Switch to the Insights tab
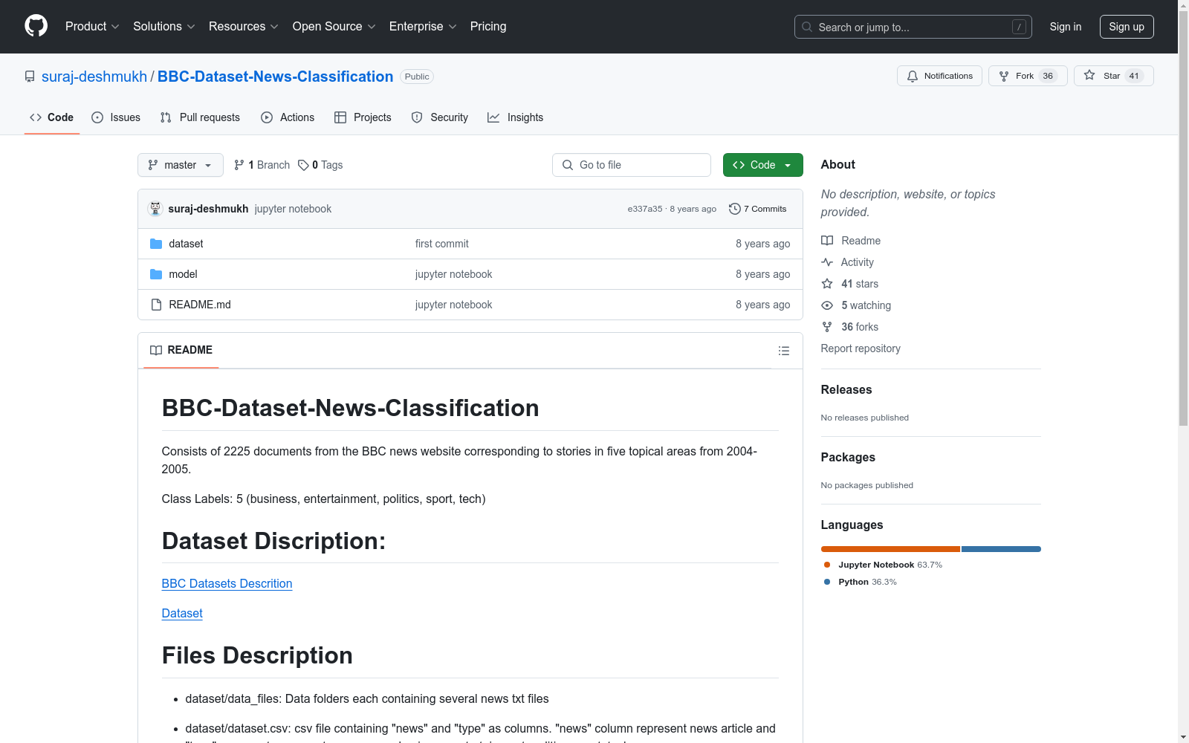 516,117
